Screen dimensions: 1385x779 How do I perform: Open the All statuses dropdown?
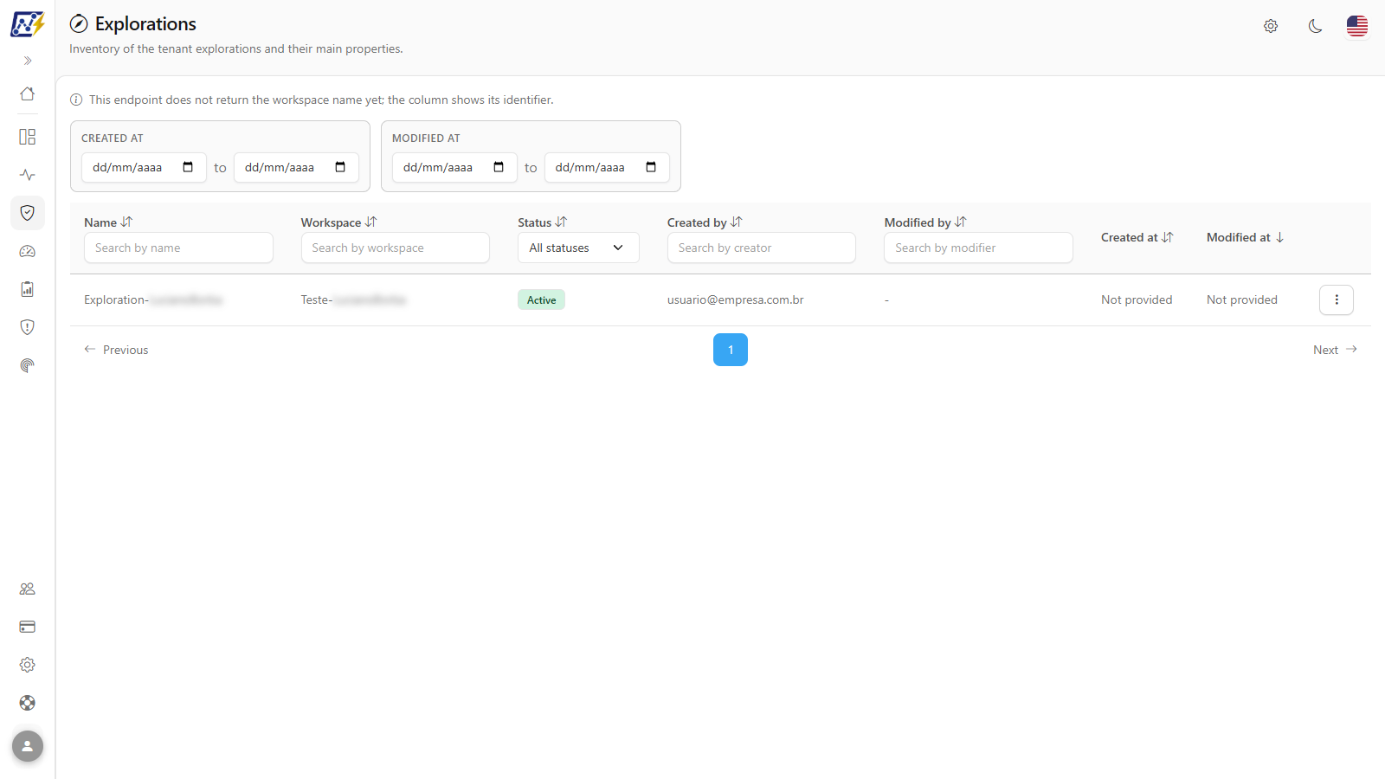tap(578, 248)
